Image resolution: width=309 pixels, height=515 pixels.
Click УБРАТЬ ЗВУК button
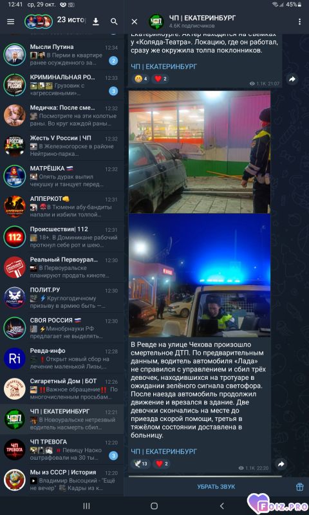coord(216,487)
